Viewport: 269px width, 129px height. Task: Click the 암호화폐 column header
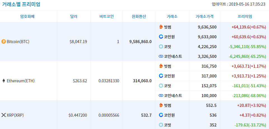(27, 17)
